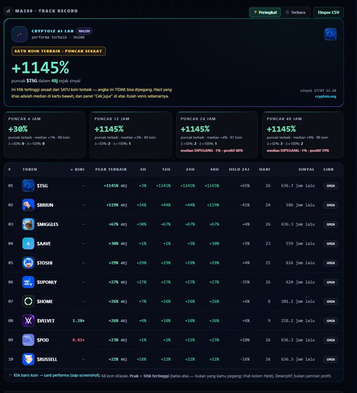Select the Puncak 12 Jam card

[131, 135]
